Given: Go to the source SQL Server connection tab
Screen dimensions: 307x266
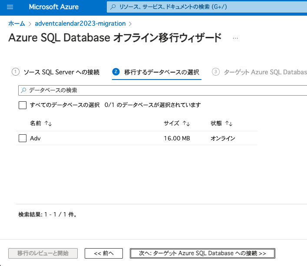Looking at the screenshot, I should [61, 72].
